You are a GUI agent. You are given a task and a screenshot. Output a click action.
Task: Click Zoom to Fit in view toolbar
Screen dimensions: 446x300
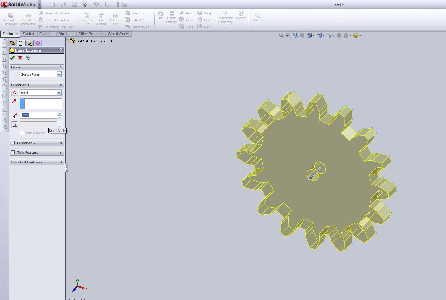pyautogui.click(x=282, y=35)
